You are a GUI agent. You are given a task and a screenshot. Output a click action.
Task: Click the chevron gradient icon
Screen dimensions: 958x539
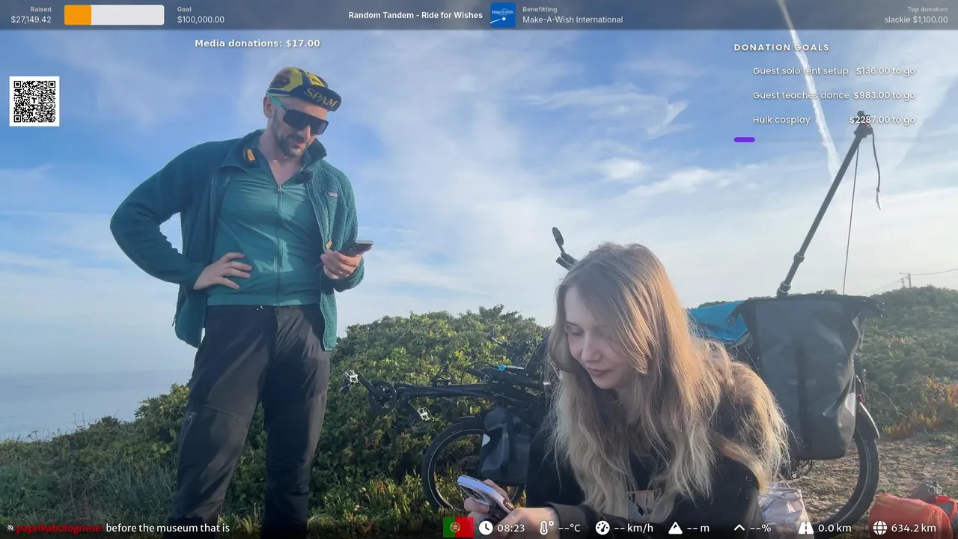(x=739, y=528)
